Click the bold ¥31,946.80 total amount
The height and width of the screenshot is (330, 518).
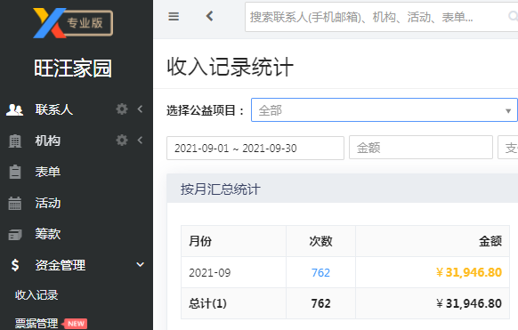click(469, 303)
